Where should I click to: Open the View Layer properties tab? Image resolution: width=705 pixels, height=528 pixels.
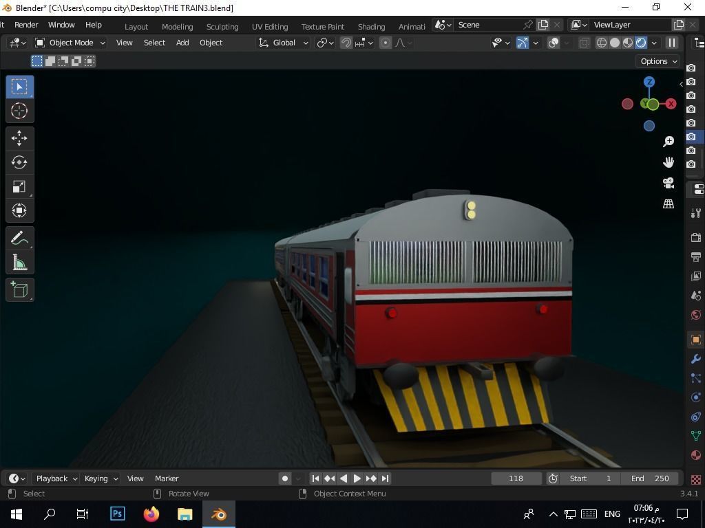coord(695,276)
